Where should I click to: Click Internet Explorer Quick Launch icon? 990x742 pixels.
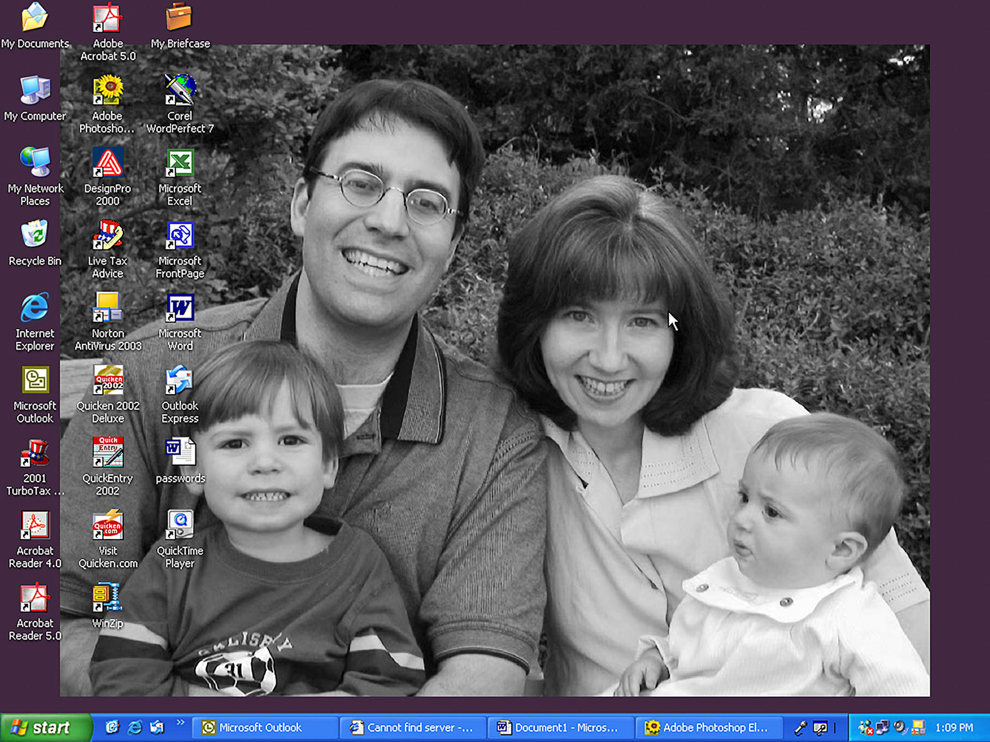click(x=135, y=727)
